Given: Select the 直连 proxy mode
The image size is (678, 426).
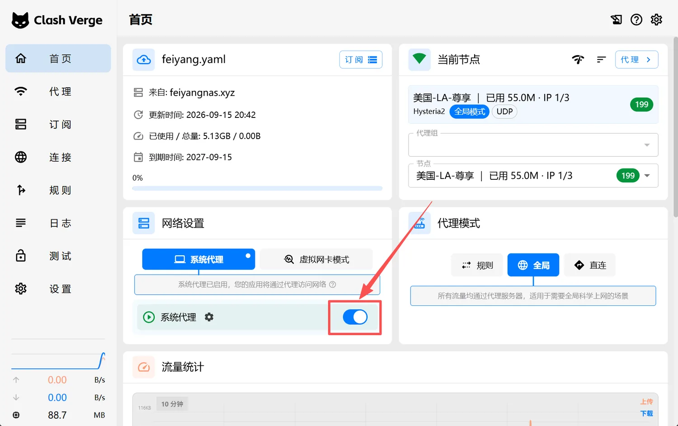Looking at the screenshot, I should pos(590,265).
